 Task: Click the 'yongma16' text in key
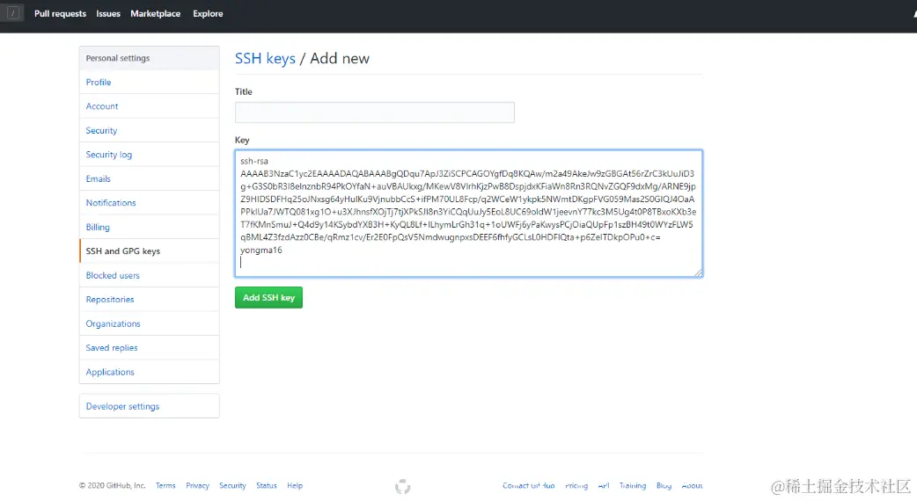[260, 250]
